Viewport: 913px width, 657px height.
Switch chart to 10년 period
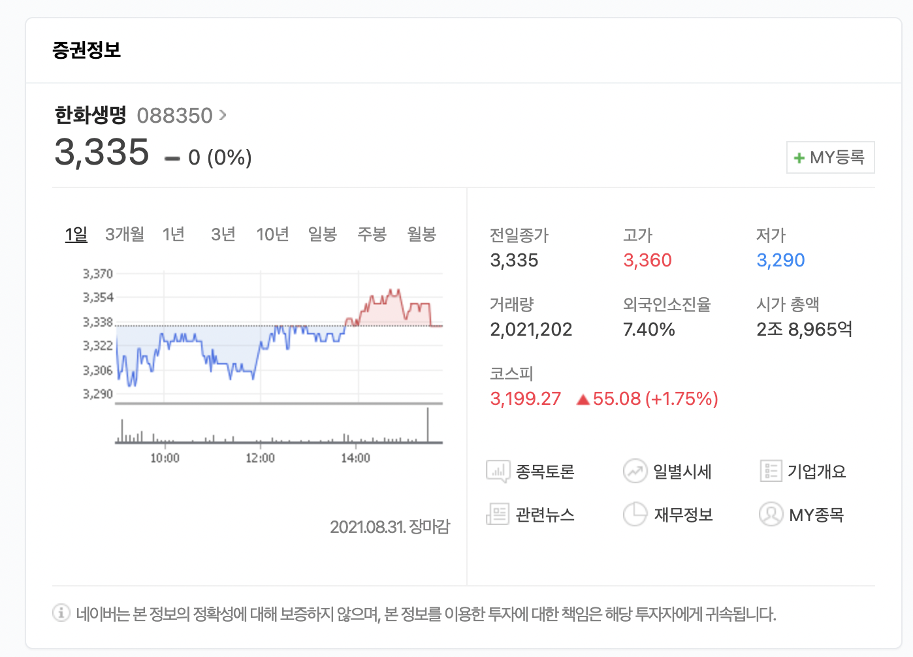point(273,234)
